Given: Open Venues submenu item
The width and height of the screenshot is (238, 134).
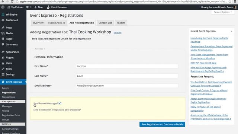Looking at the screenshot, I should tap(6, 120).
